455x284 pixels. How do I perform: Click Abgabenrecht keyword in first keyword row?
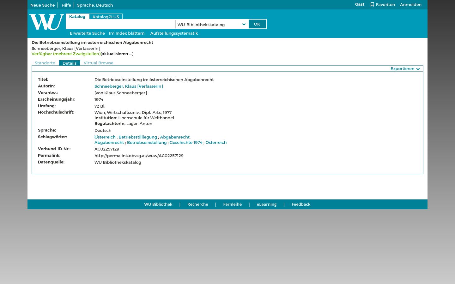(x=175, y=137)
